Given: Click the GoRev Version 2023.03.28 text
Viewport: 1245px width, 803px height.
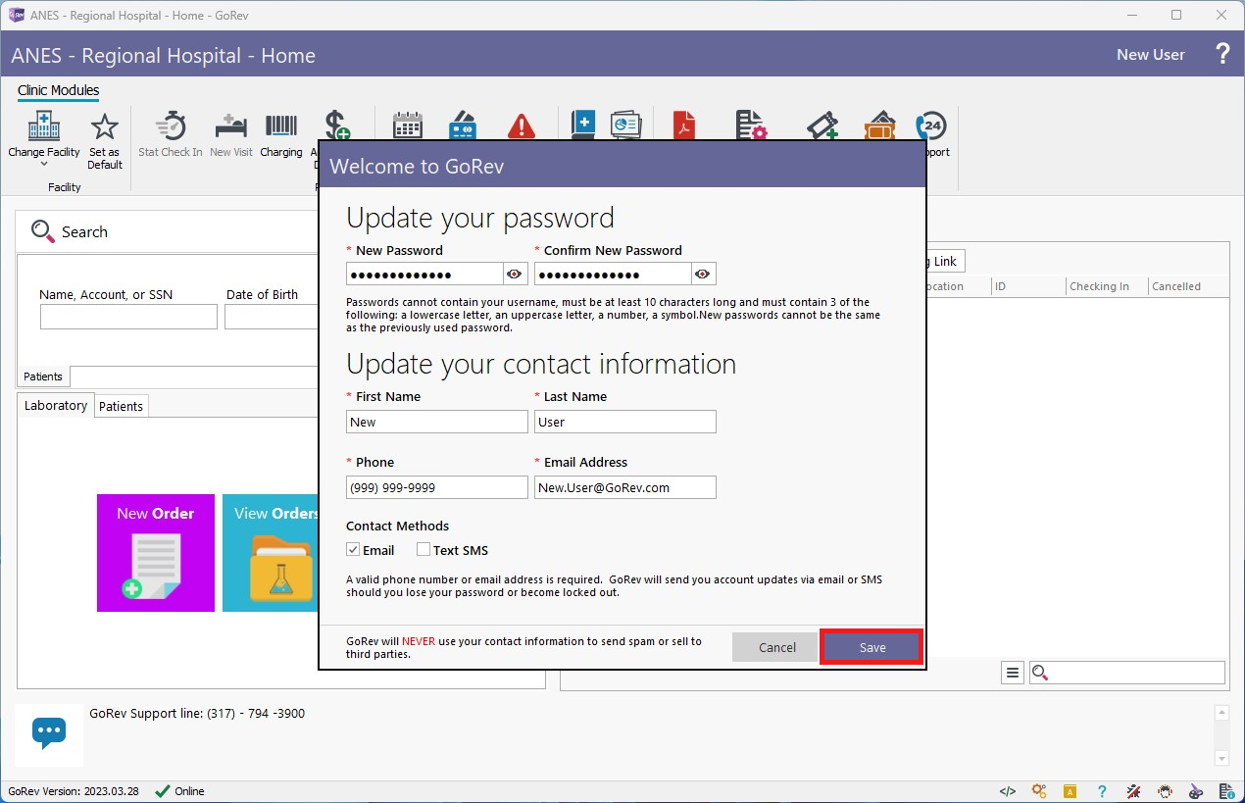Looking at the screenshot, I should click(x=75, y=791).
